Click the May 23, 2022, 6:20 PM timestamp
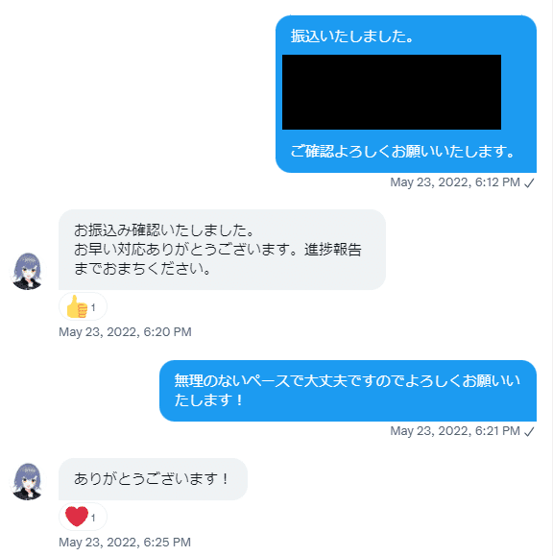 125,332
